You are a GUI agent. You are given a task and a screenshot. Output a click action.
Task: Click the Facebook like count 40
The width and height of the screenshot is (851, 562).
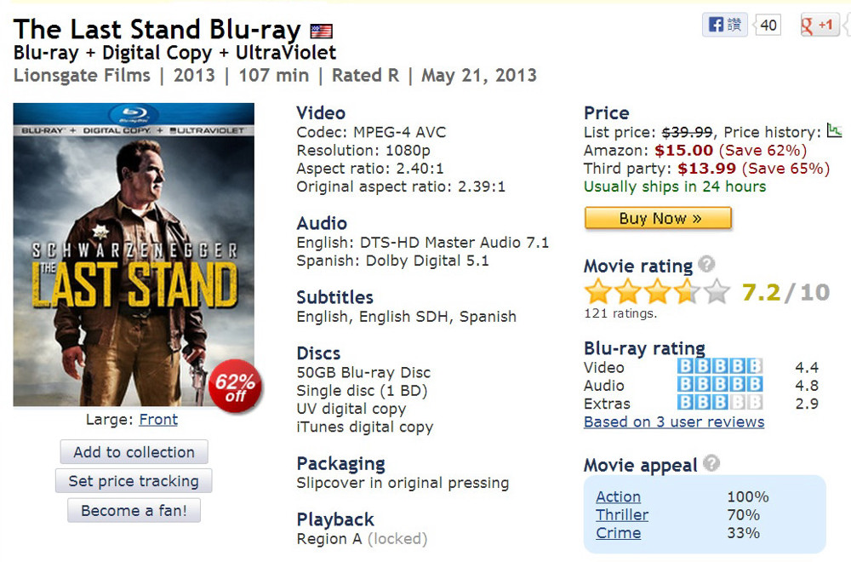(768, 25)
